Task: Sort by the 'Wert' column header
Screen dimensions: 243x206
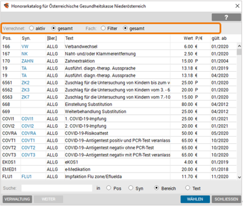Action: pyautogui.click(x=188, y=38)
